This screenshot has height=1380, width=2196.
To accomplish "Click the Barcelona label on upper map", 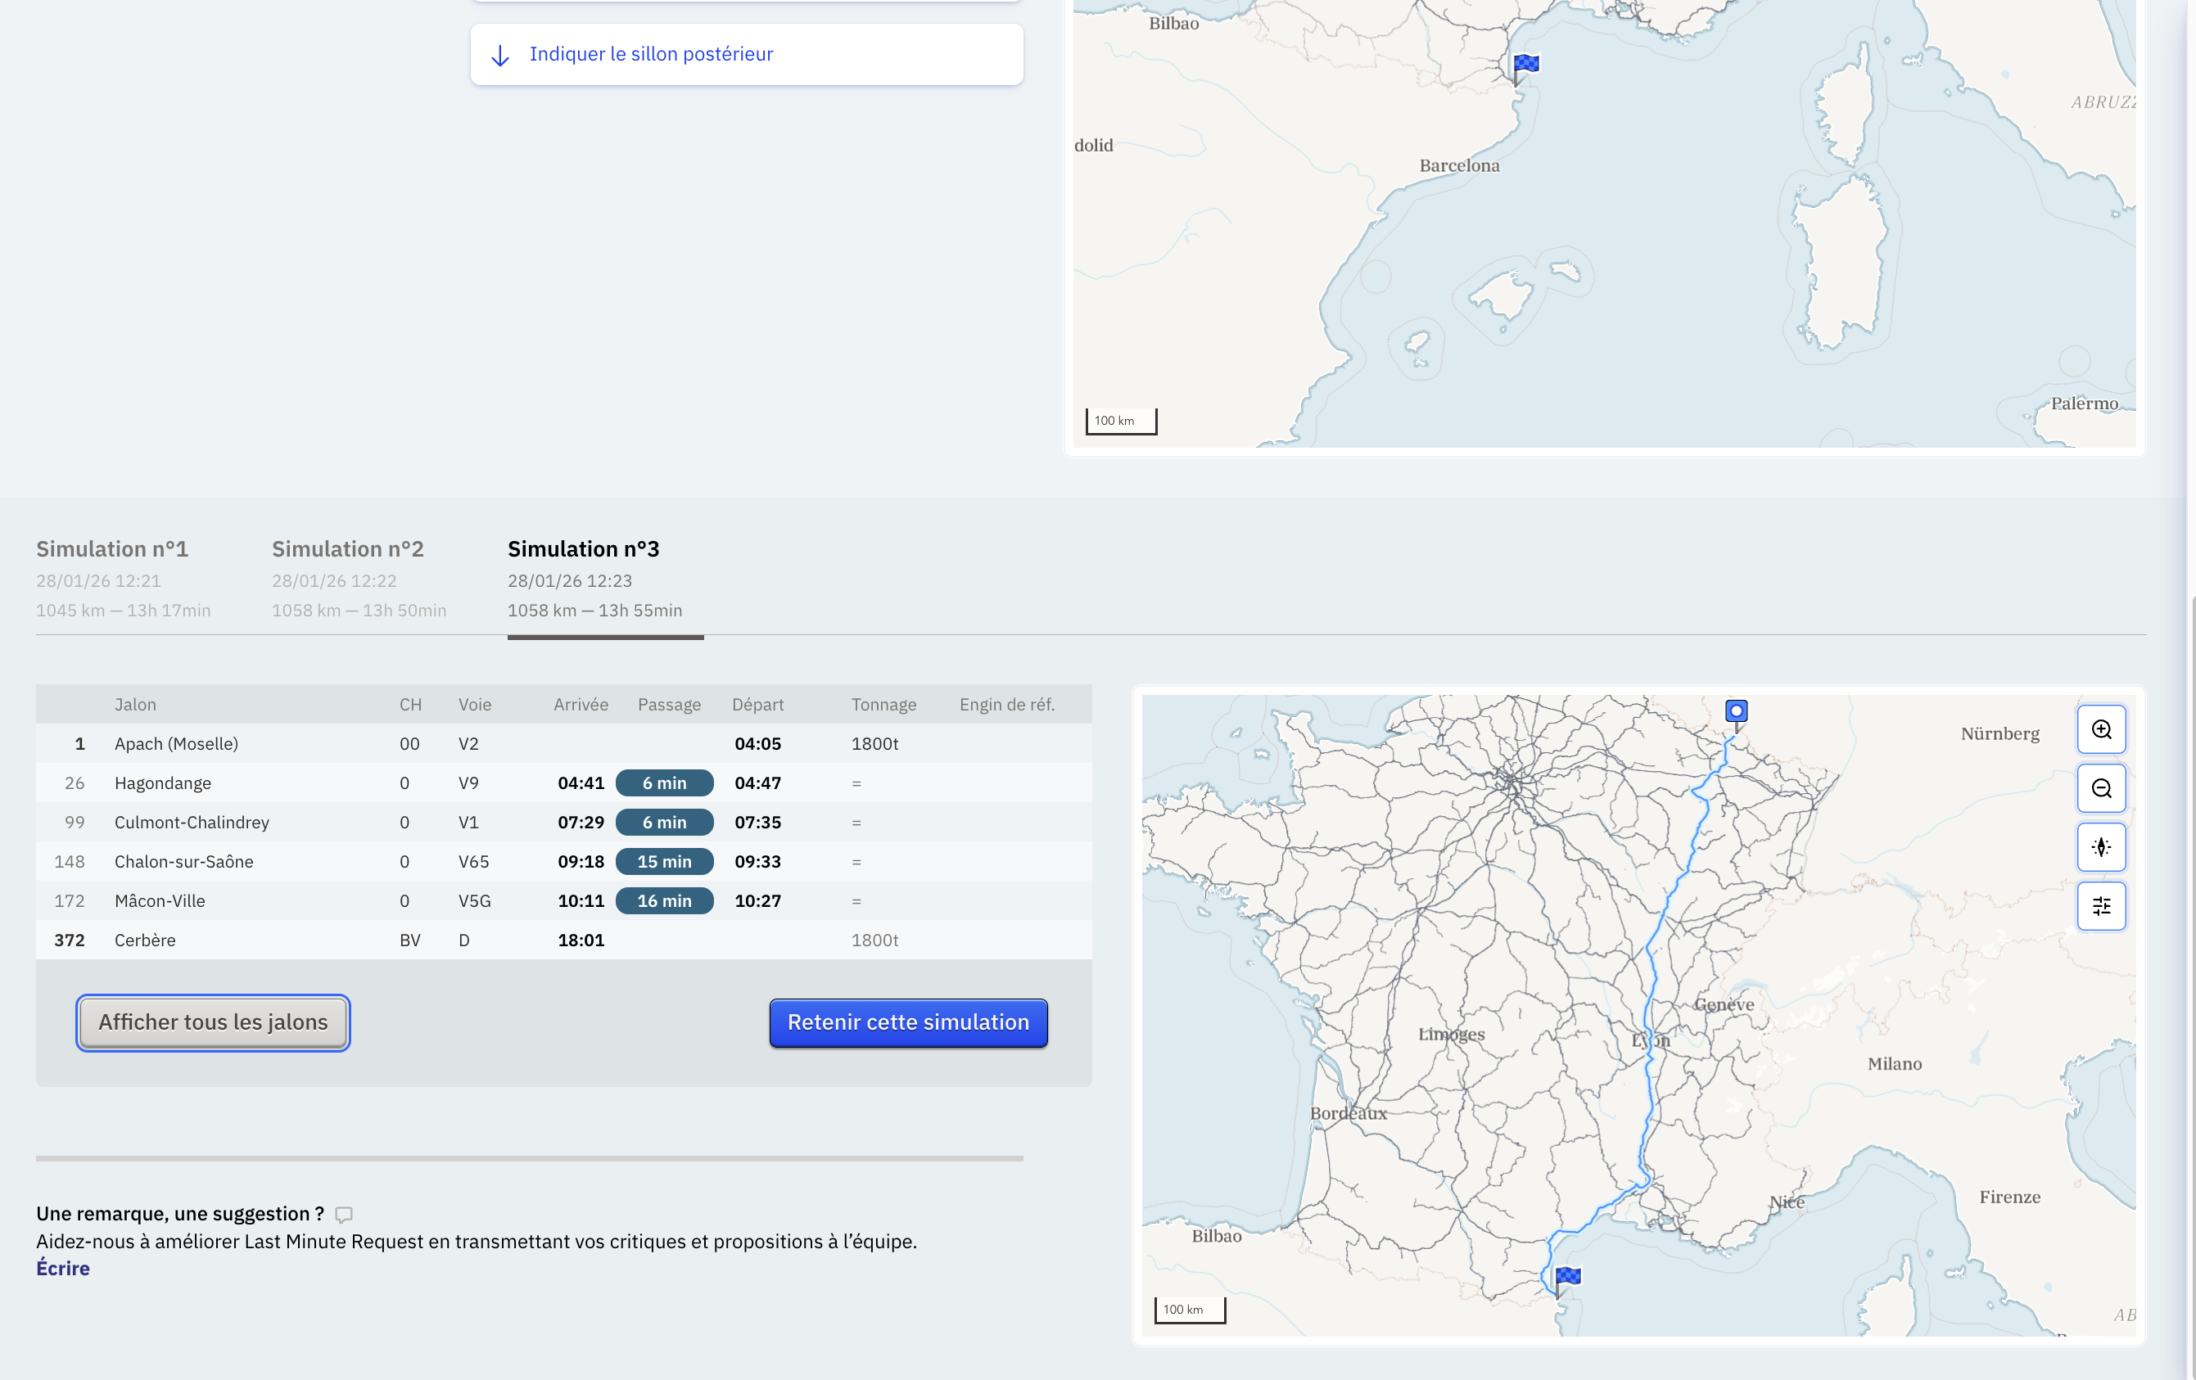I will click(1459, 166).
